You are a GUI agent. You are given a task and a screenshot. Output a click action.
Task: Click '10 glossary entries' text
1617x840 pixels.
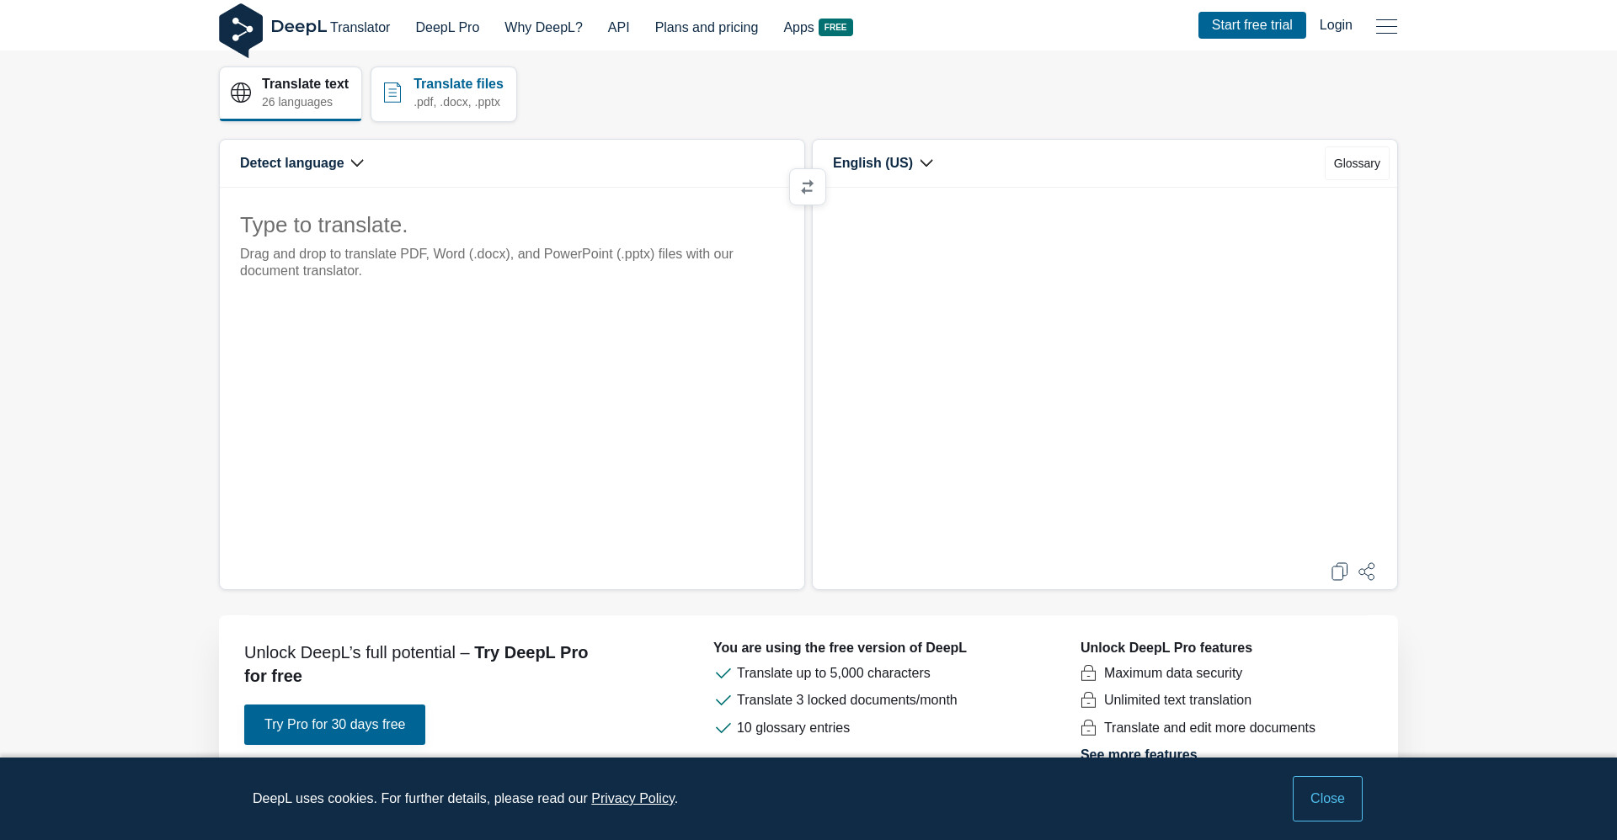click(x=793, y=728)
